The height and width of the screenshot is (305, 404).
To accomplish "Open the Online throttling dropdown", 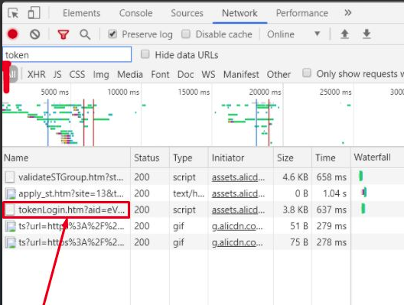I will pos(293,34).
